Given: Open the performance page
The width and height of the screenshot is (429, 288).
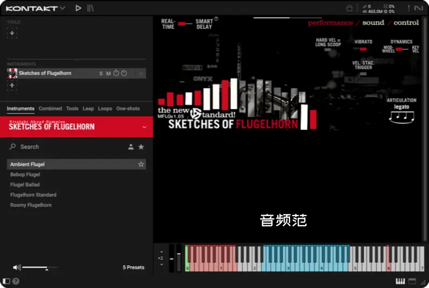Looking at the screenshot, I should 330,23.
